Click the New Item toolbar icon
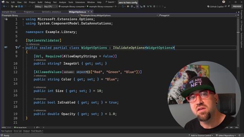This screenshot has height=137, width=244. [12, 6]
